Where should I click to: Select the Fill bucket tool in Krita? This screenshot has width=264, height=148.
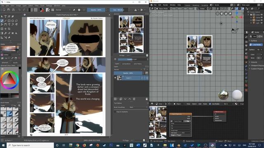pos(16,33)
